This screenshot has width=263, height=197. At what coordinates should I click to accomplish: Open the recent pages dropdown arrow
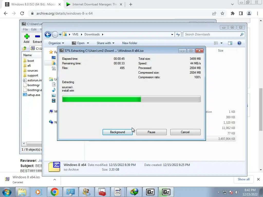coord(60,35)
